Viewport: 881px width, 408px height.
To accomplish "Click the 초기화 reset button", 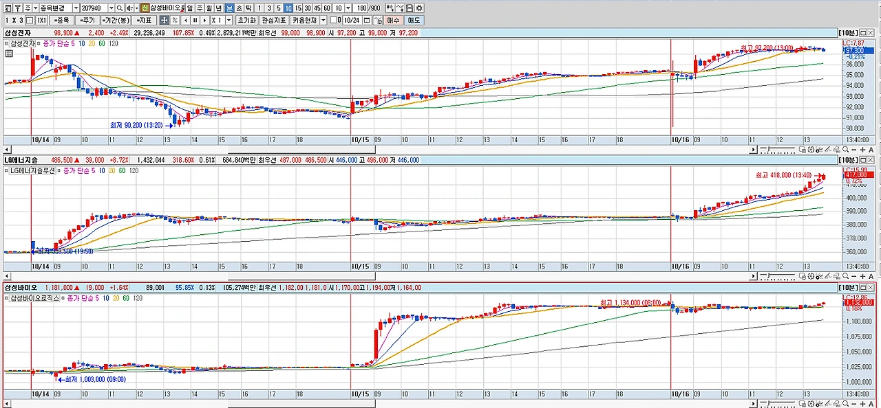I will pyautogui.click(x=246, y=20).
